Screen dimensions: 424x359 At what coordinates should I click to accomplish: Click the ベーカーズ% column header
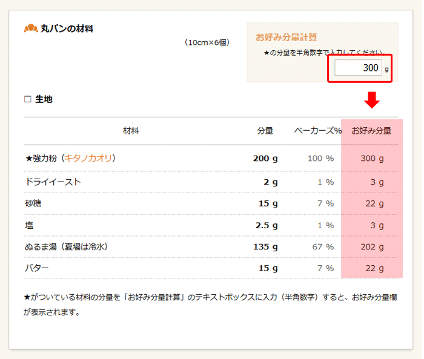pos(318,131)
